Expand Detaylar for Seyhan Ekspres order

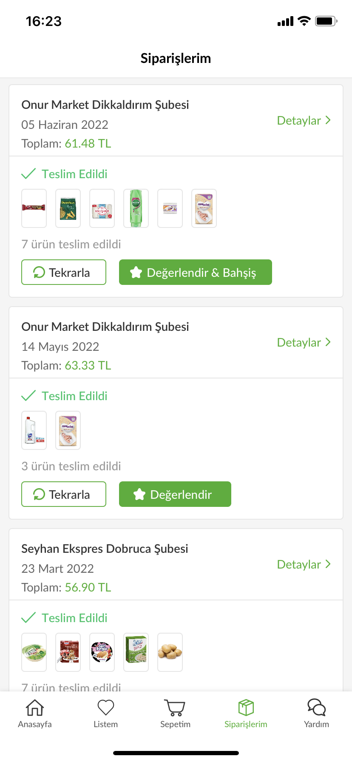[304, 564]
